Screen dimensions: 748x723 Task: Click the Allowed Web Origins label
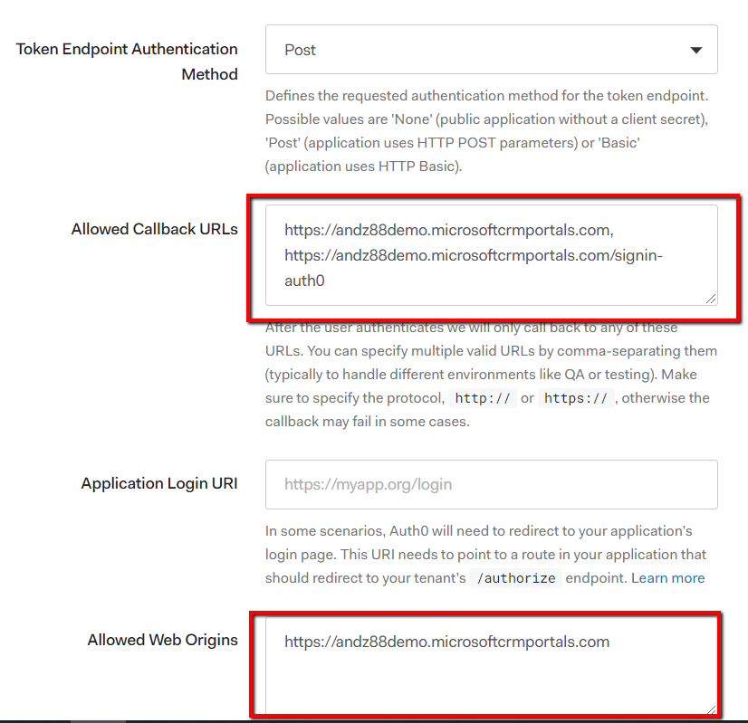162,640
